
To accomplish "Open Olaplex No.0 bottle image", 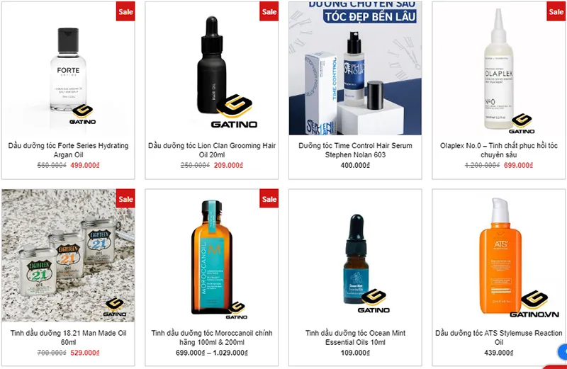I will pyautogui.click(x=499, y=68).
